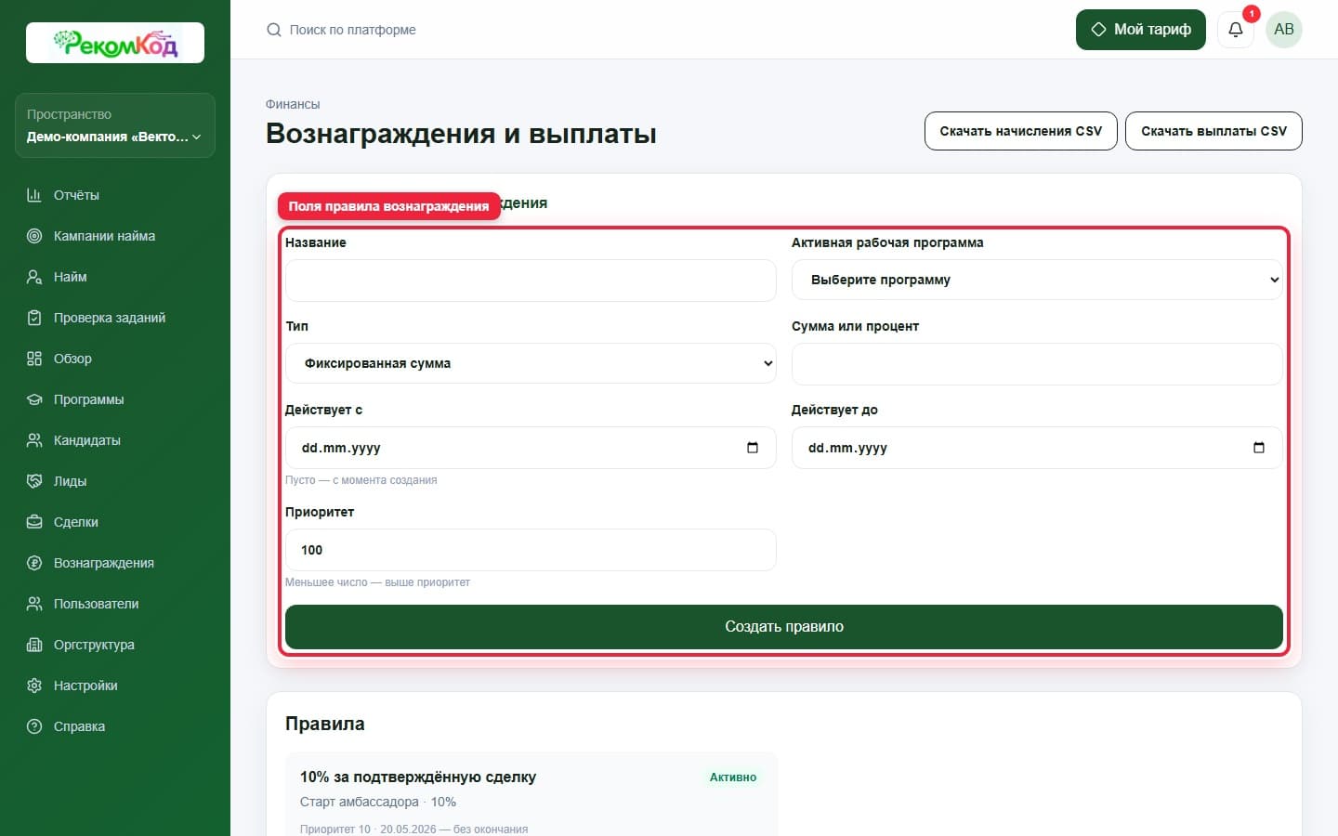This screenshot has height=836, width=1338.
Task: Open Лиды menu item
Action: pos(115,481)
